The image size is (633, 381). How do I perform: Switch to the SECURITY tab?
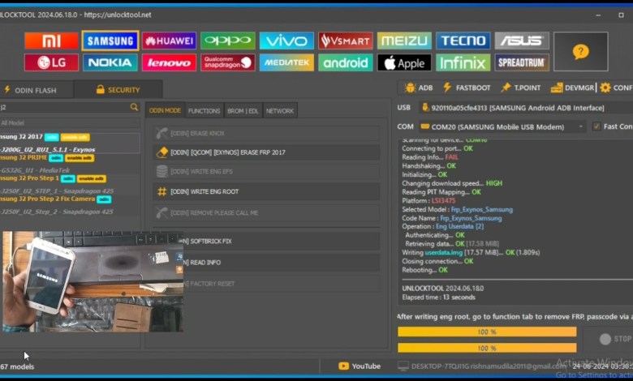[118, 89]
